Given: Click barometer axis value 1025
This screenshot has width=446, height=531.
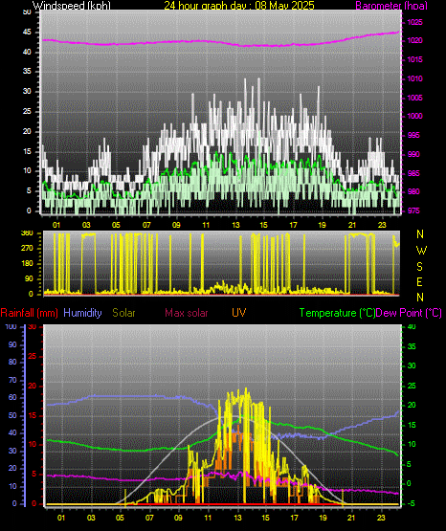Looking at the screenshot, I should [x=414, y=22].
